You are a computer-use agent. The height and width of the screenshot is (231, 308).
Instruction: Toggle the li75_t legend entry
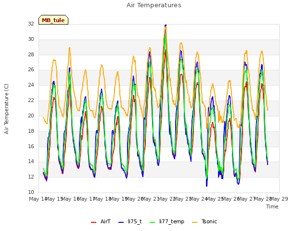130,221
